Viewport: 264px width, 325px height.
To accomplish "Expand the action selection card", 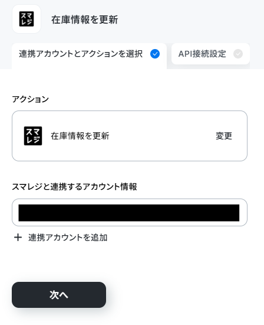I will pyautogui.click(x=130, y=136).
